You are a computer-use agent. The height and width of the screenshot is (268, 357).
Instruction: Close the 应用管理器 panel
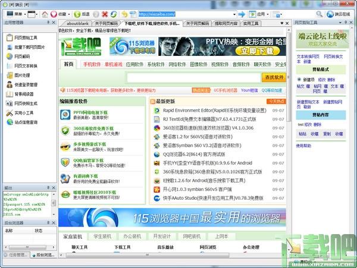(54, 22)
